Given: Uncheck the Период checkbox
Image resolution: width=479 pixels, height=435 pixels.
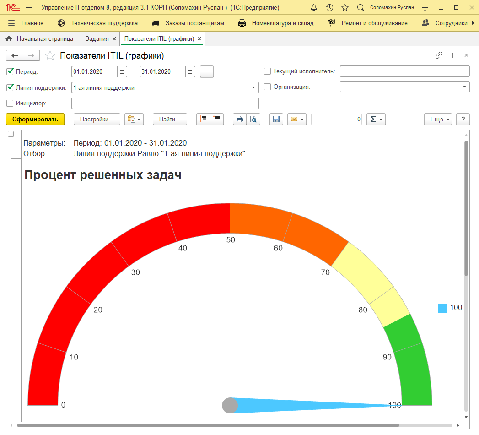Looking at the screenshot, I should coord(10,71).
